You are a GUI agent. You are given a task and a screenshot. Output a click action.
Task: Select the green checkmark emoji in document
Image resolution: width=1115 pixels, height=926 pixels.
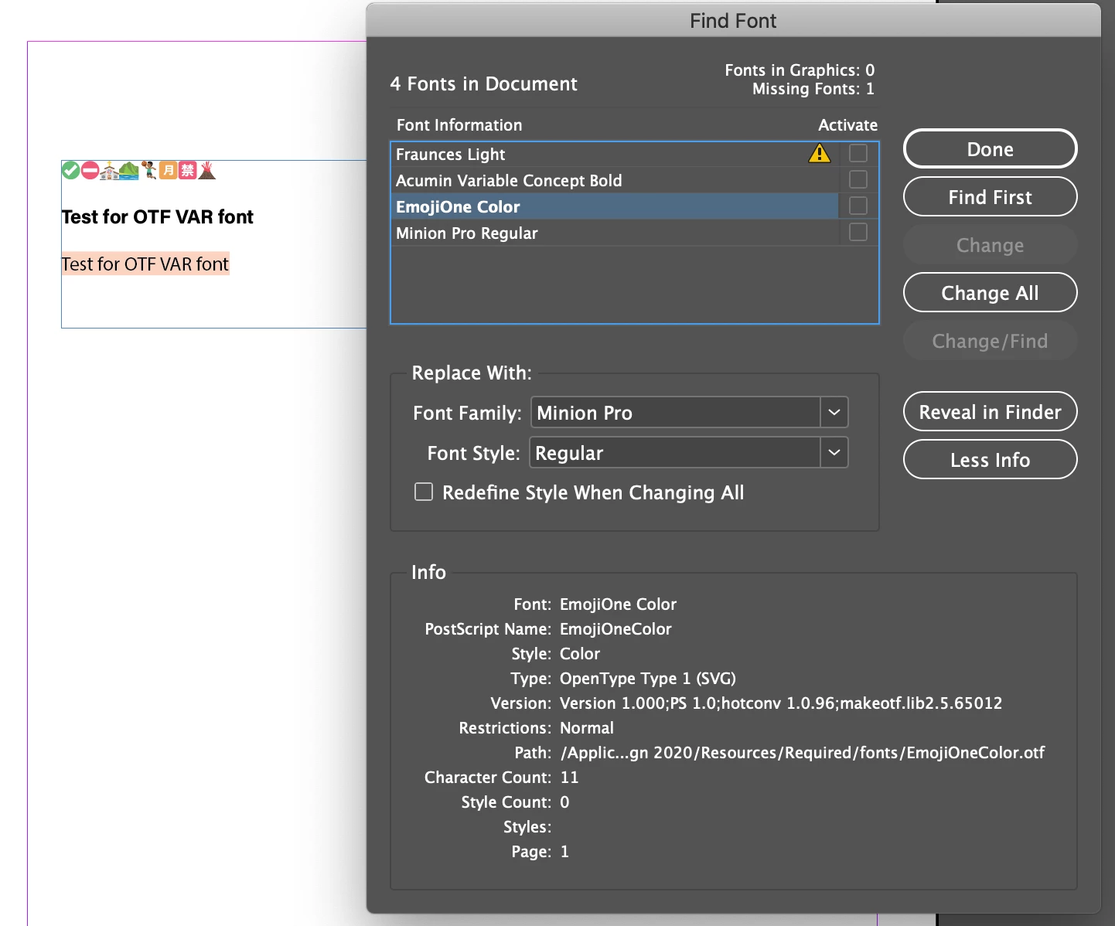70,170
